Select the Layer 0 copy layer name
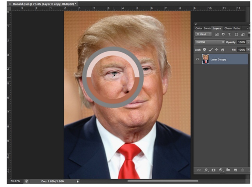 (219, 60)
